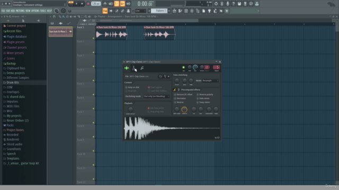Open the Recent files browser entry
The width and height of the screenshot is (339, 190).
click(14, 31)
